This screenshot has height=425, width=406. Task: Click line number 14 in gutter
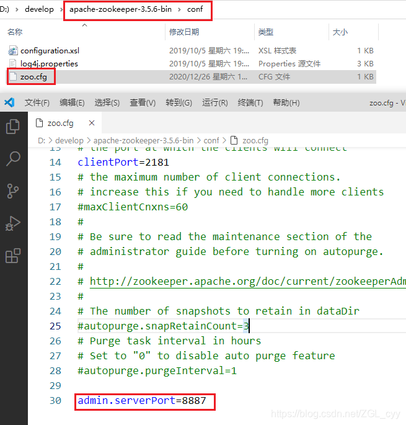pos(55,163)
